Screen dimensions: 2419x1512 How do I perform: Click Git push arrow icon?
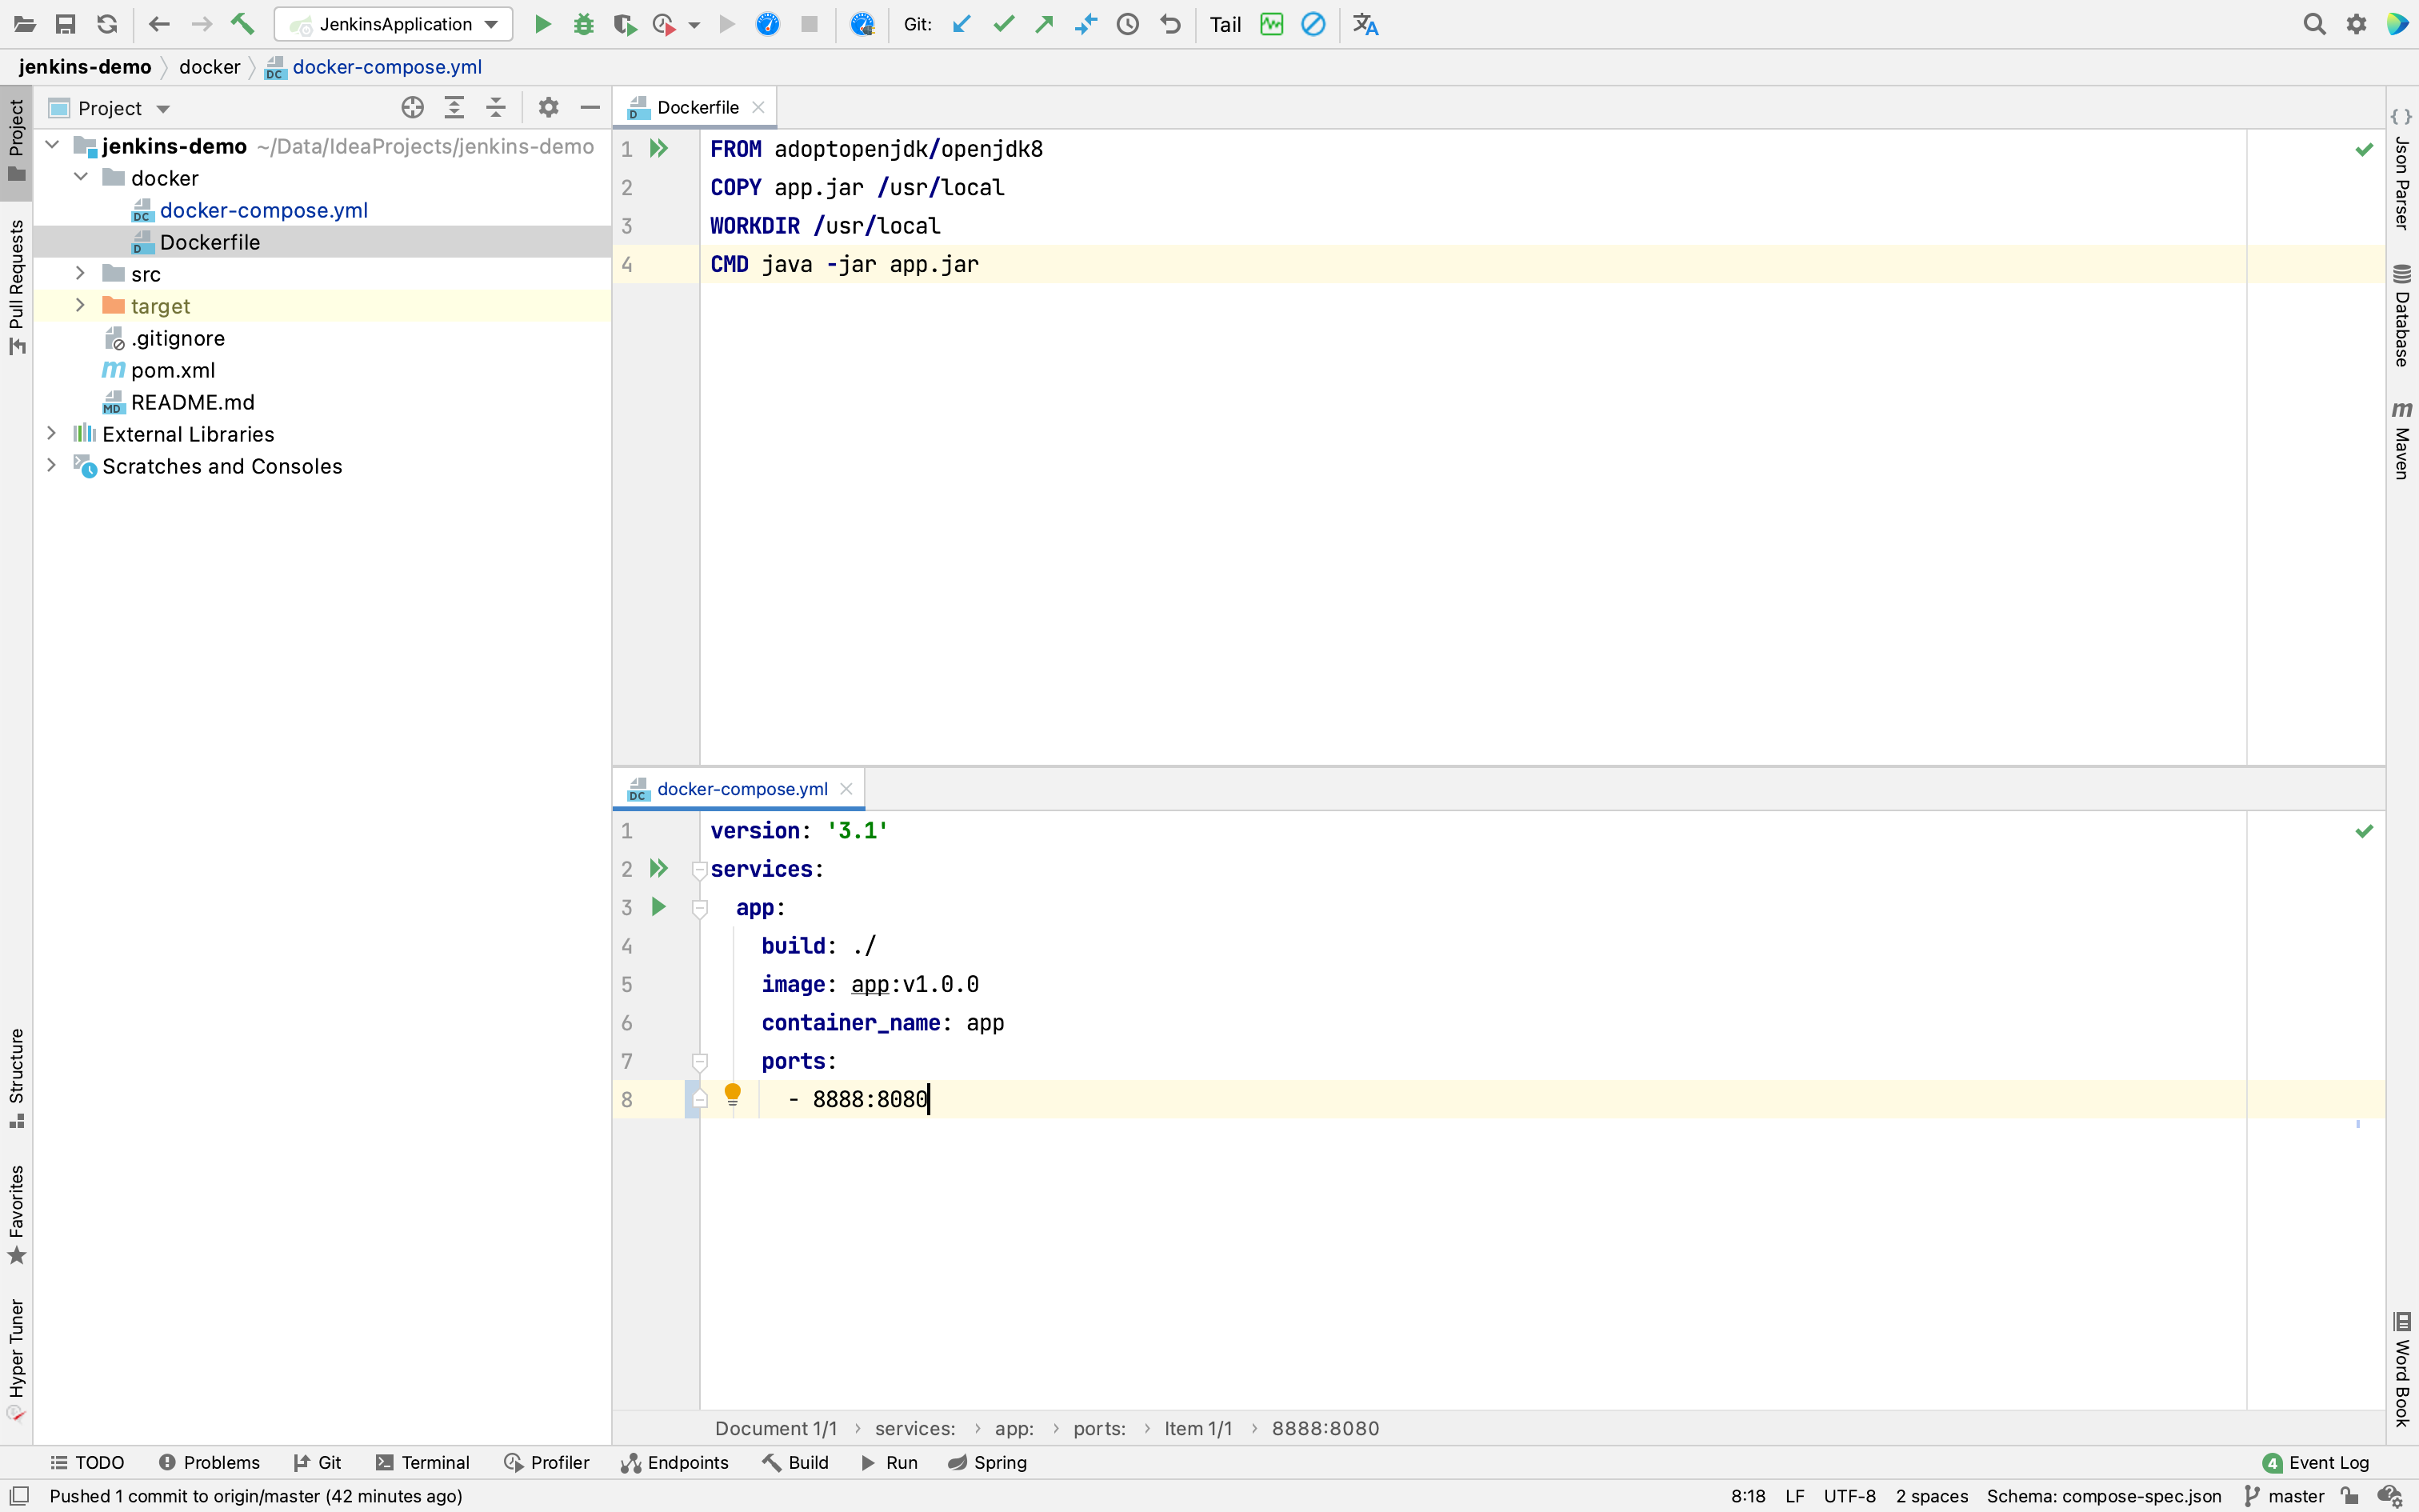tap(1045, 24)
